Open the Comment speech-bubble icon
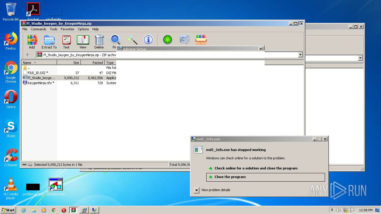 pyautogui.click(x=184, y=40)
